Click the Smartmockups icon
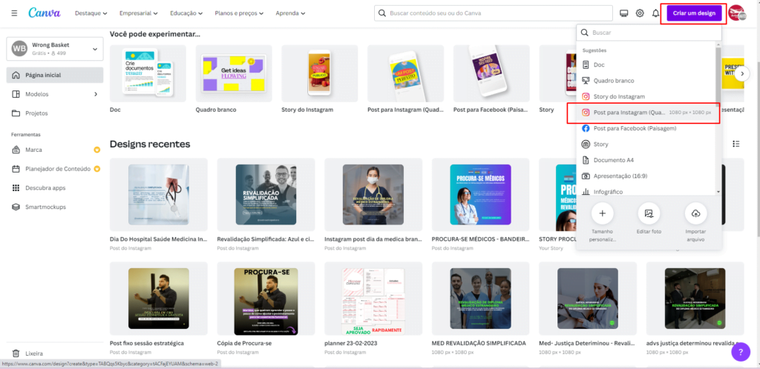The height and width of the screenshot is (369, 760). [x=16, y=207]
